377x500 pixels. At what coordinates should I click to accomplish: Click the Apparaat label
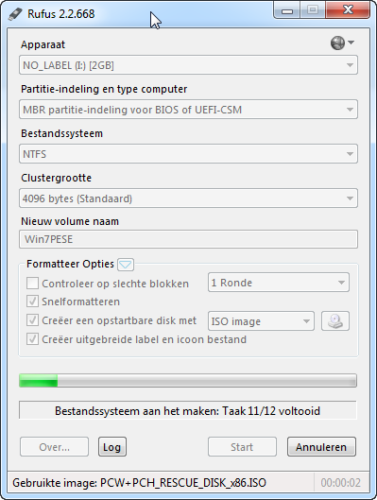click(x=43, y=44)
